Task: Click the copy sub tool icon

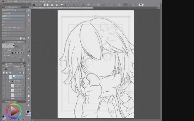Action: 21,38
